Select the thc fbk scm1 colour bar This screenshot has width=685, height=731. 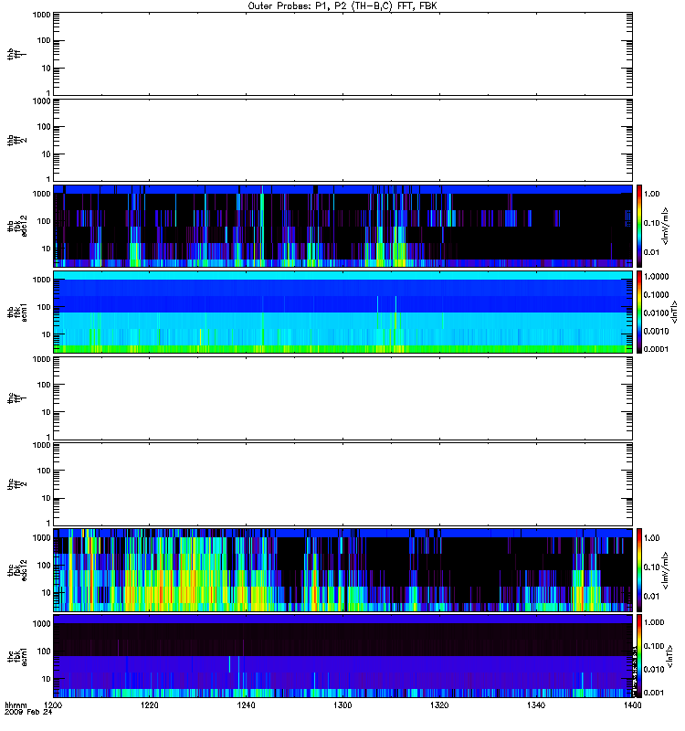click(x=638, y=656)
